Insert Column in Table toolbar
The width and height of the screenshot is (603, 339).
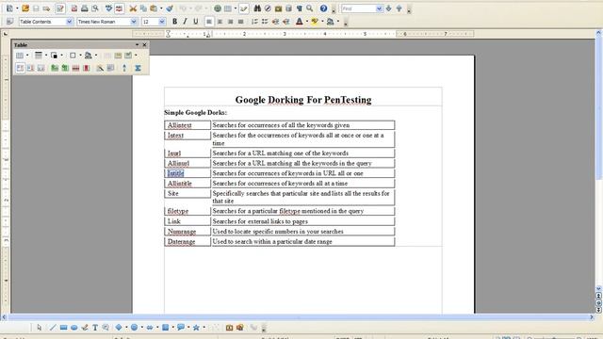pyautogui.click(x=65, y=68)
